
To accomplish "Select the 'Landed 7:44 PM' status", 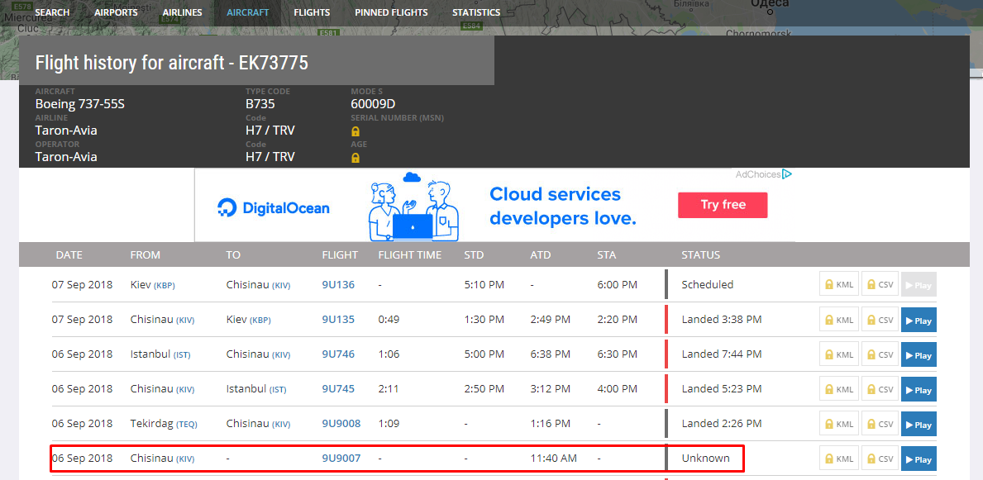I will click(722, 354).
